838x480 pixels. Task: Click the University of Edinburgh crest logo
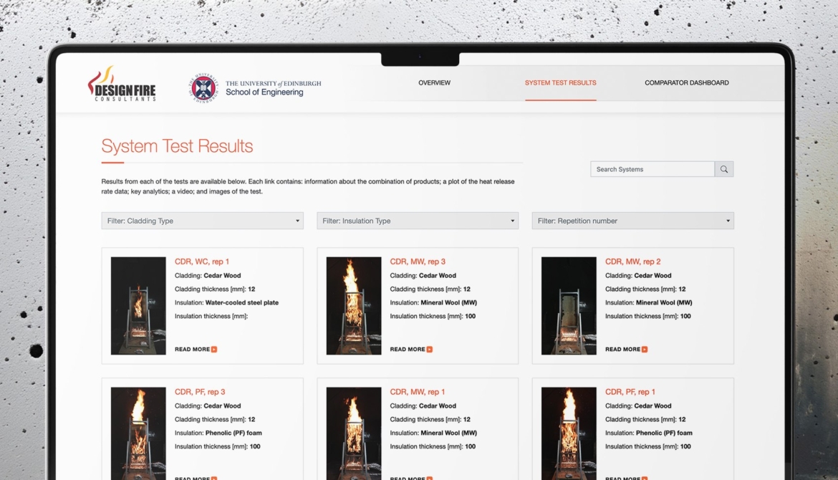[203, 87]
